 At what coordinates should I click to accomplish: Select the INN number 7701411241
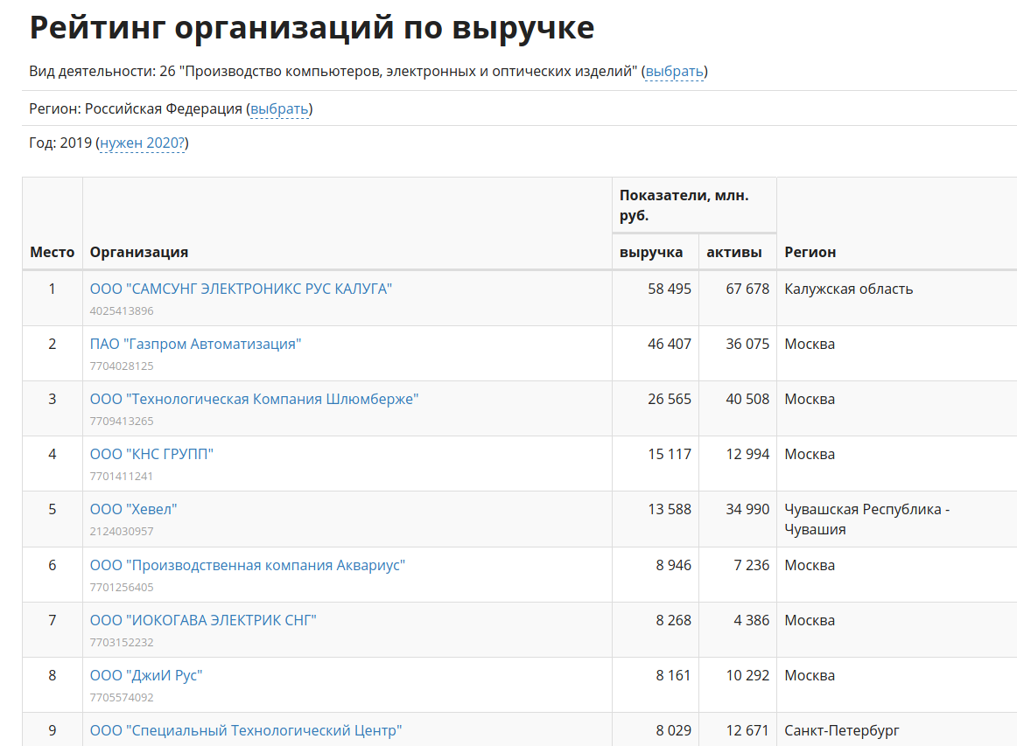click(x=122, y=477)
